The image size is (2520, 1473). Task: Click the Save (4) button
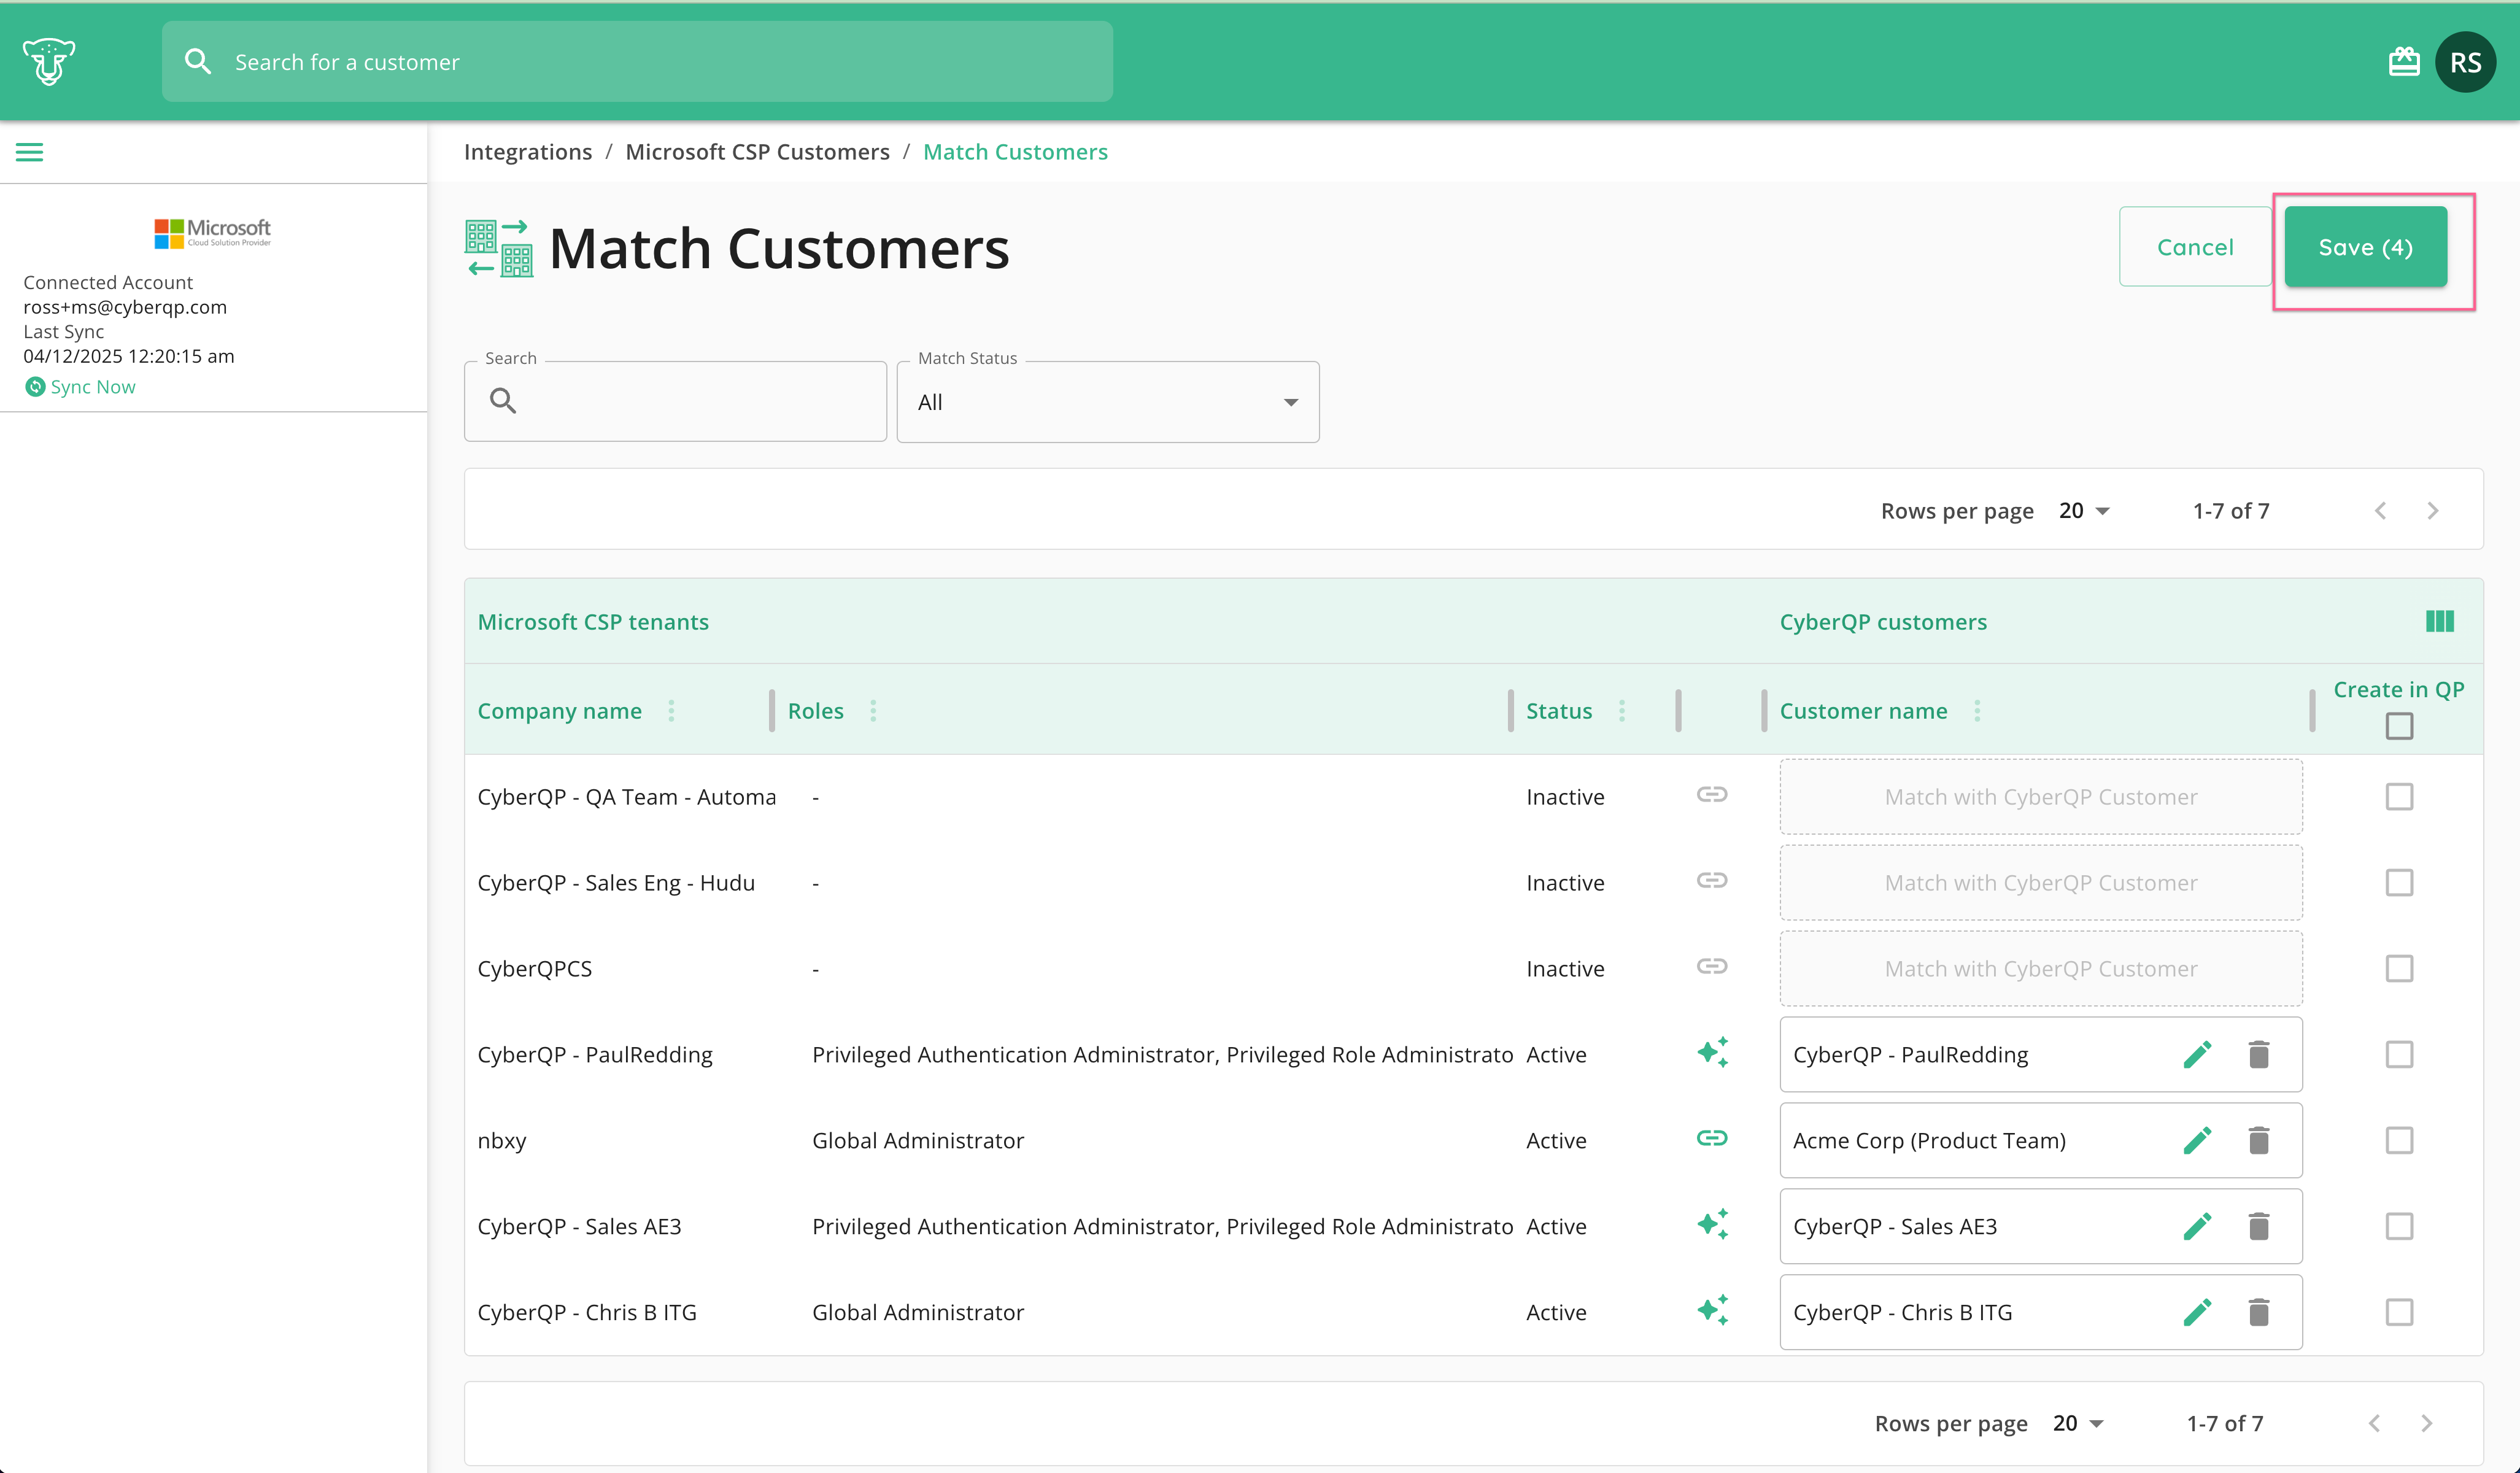pyautogui.click(x=2366, y=247)
